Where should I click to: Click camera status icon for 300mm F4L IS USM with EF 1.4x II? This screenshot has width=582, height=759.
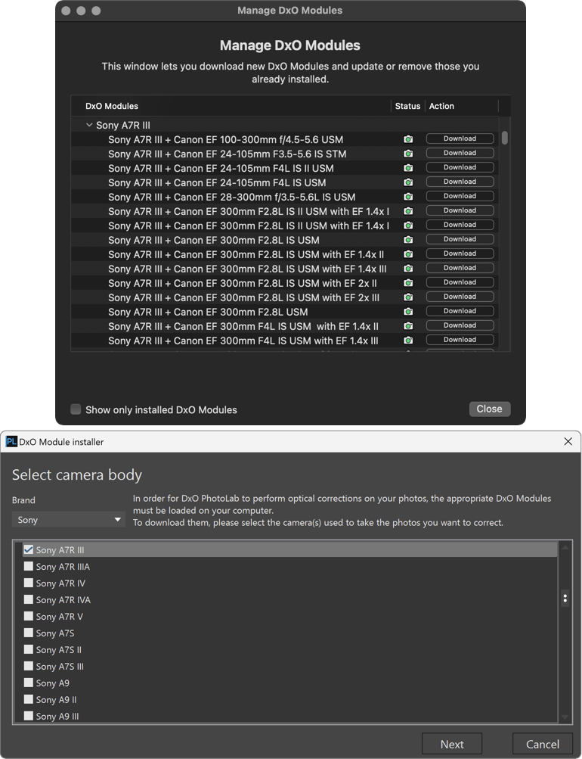click(408, 325)
